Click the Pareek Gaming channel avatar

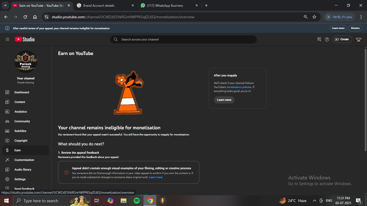click(x=26, y=62)
